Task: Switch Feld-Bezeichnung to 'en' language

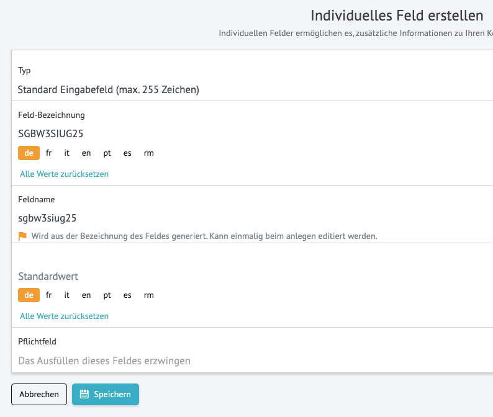Action: [86, 153]
